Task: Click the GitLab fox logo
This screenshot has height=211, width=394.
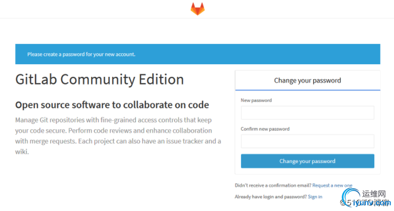Action: point(198,9)
